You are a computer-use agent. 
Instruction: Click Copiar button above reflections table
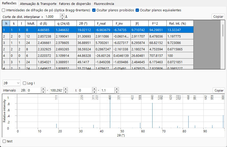(x=218, y=17)
